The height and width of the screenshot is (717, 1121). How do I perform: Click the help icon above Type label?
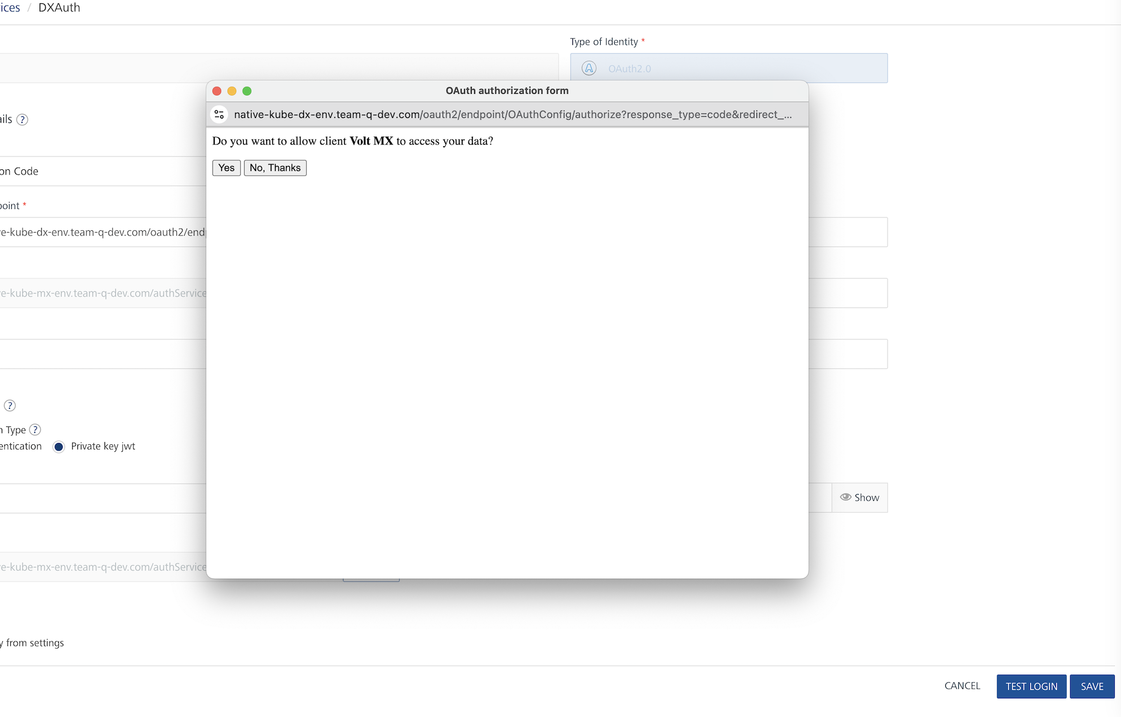click(10, 405)
